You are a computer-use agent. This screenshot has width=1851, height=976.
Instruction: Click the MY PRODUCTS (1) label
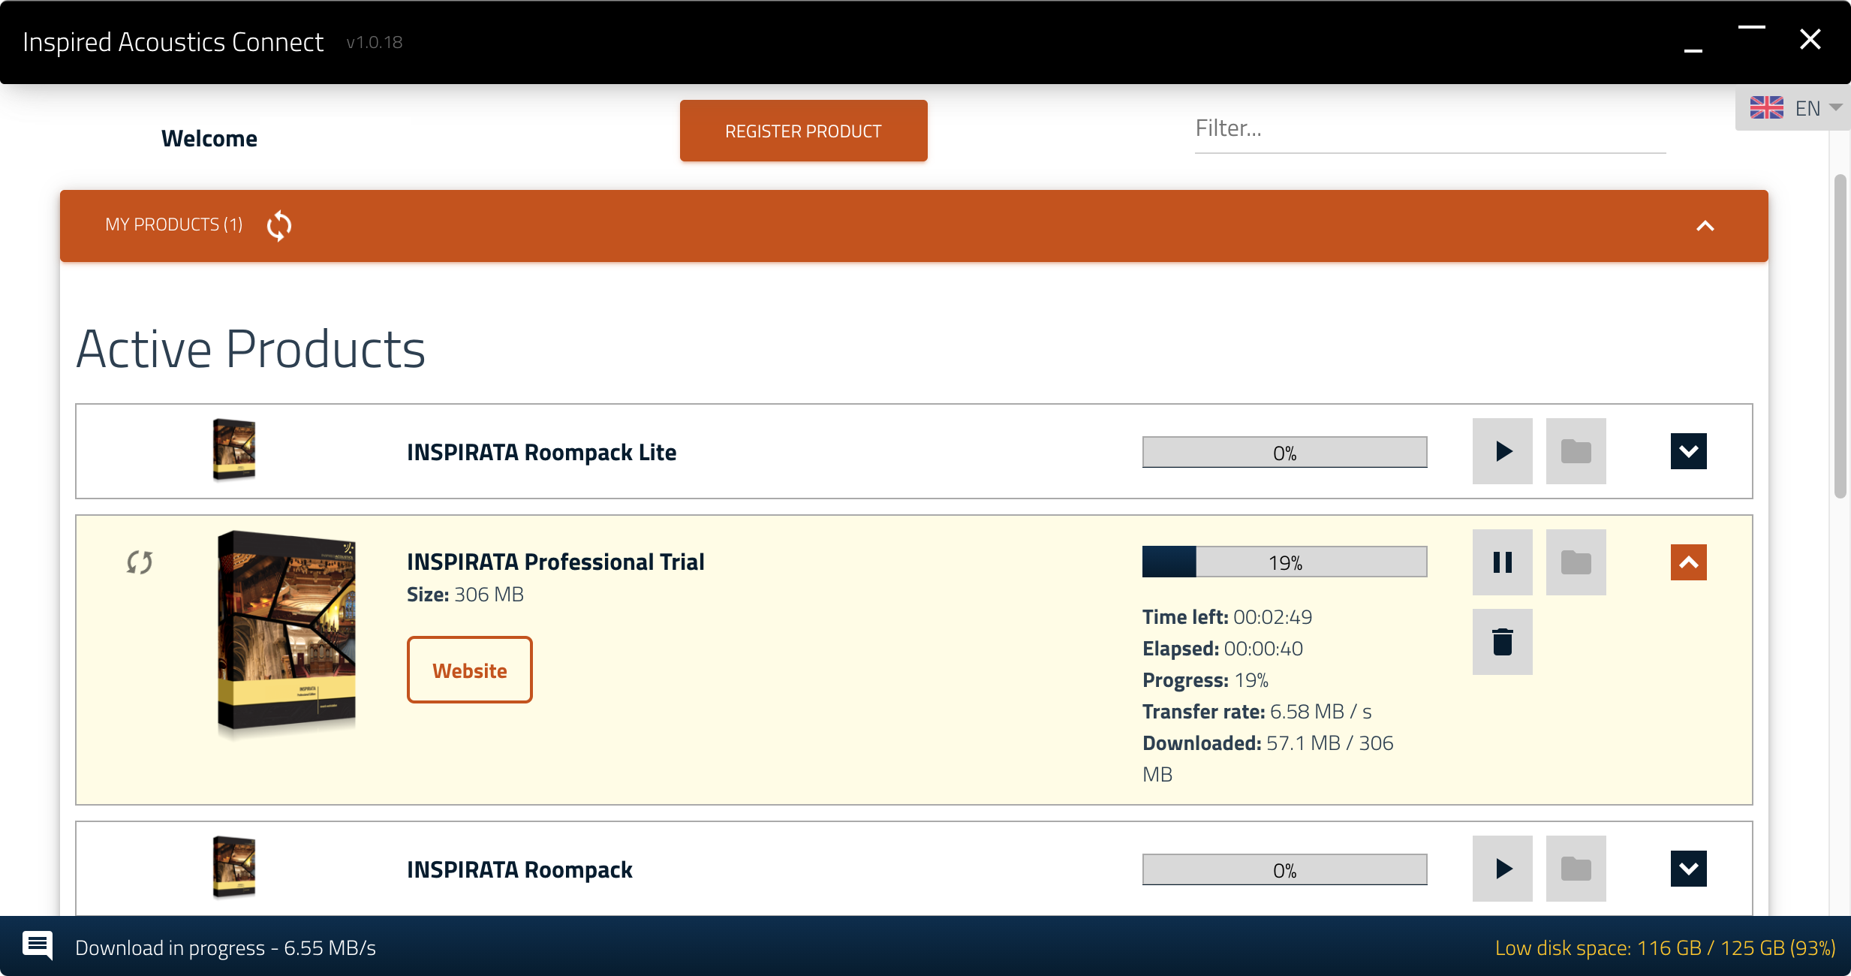174,224
